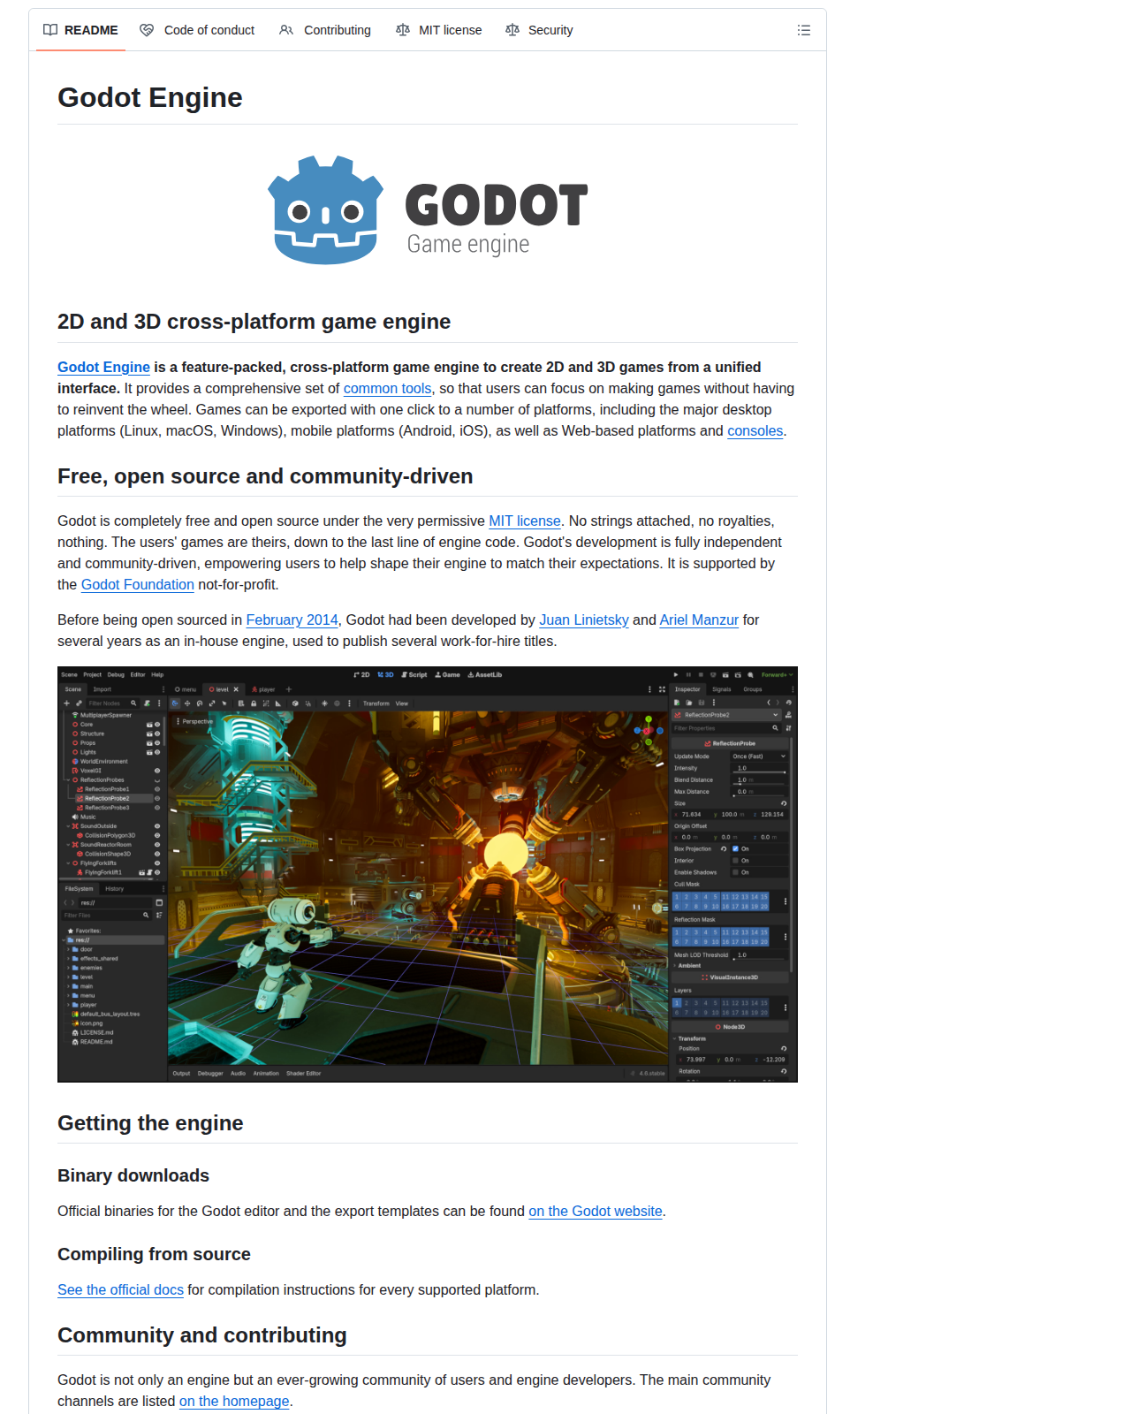
Task: Open the 'common tools' link
Action: click(387, 388)
